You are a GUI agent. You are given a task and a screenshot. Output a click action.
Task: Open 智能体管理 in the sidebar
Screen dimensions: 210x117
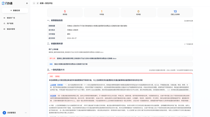pos(11,29)
